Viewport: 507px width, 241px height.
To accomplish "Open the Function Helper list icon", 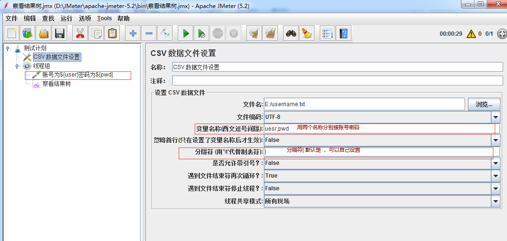I will 327,33.
